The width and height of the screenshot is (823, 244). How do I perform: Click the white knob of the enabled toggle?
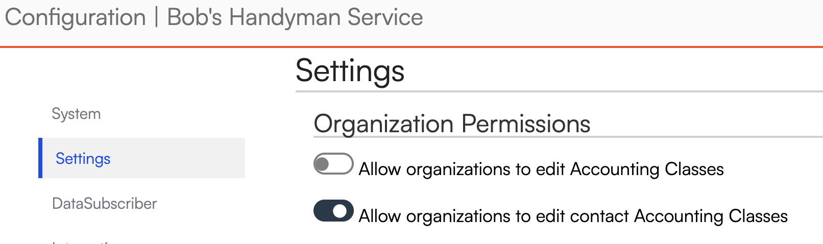tap(341, 211)
